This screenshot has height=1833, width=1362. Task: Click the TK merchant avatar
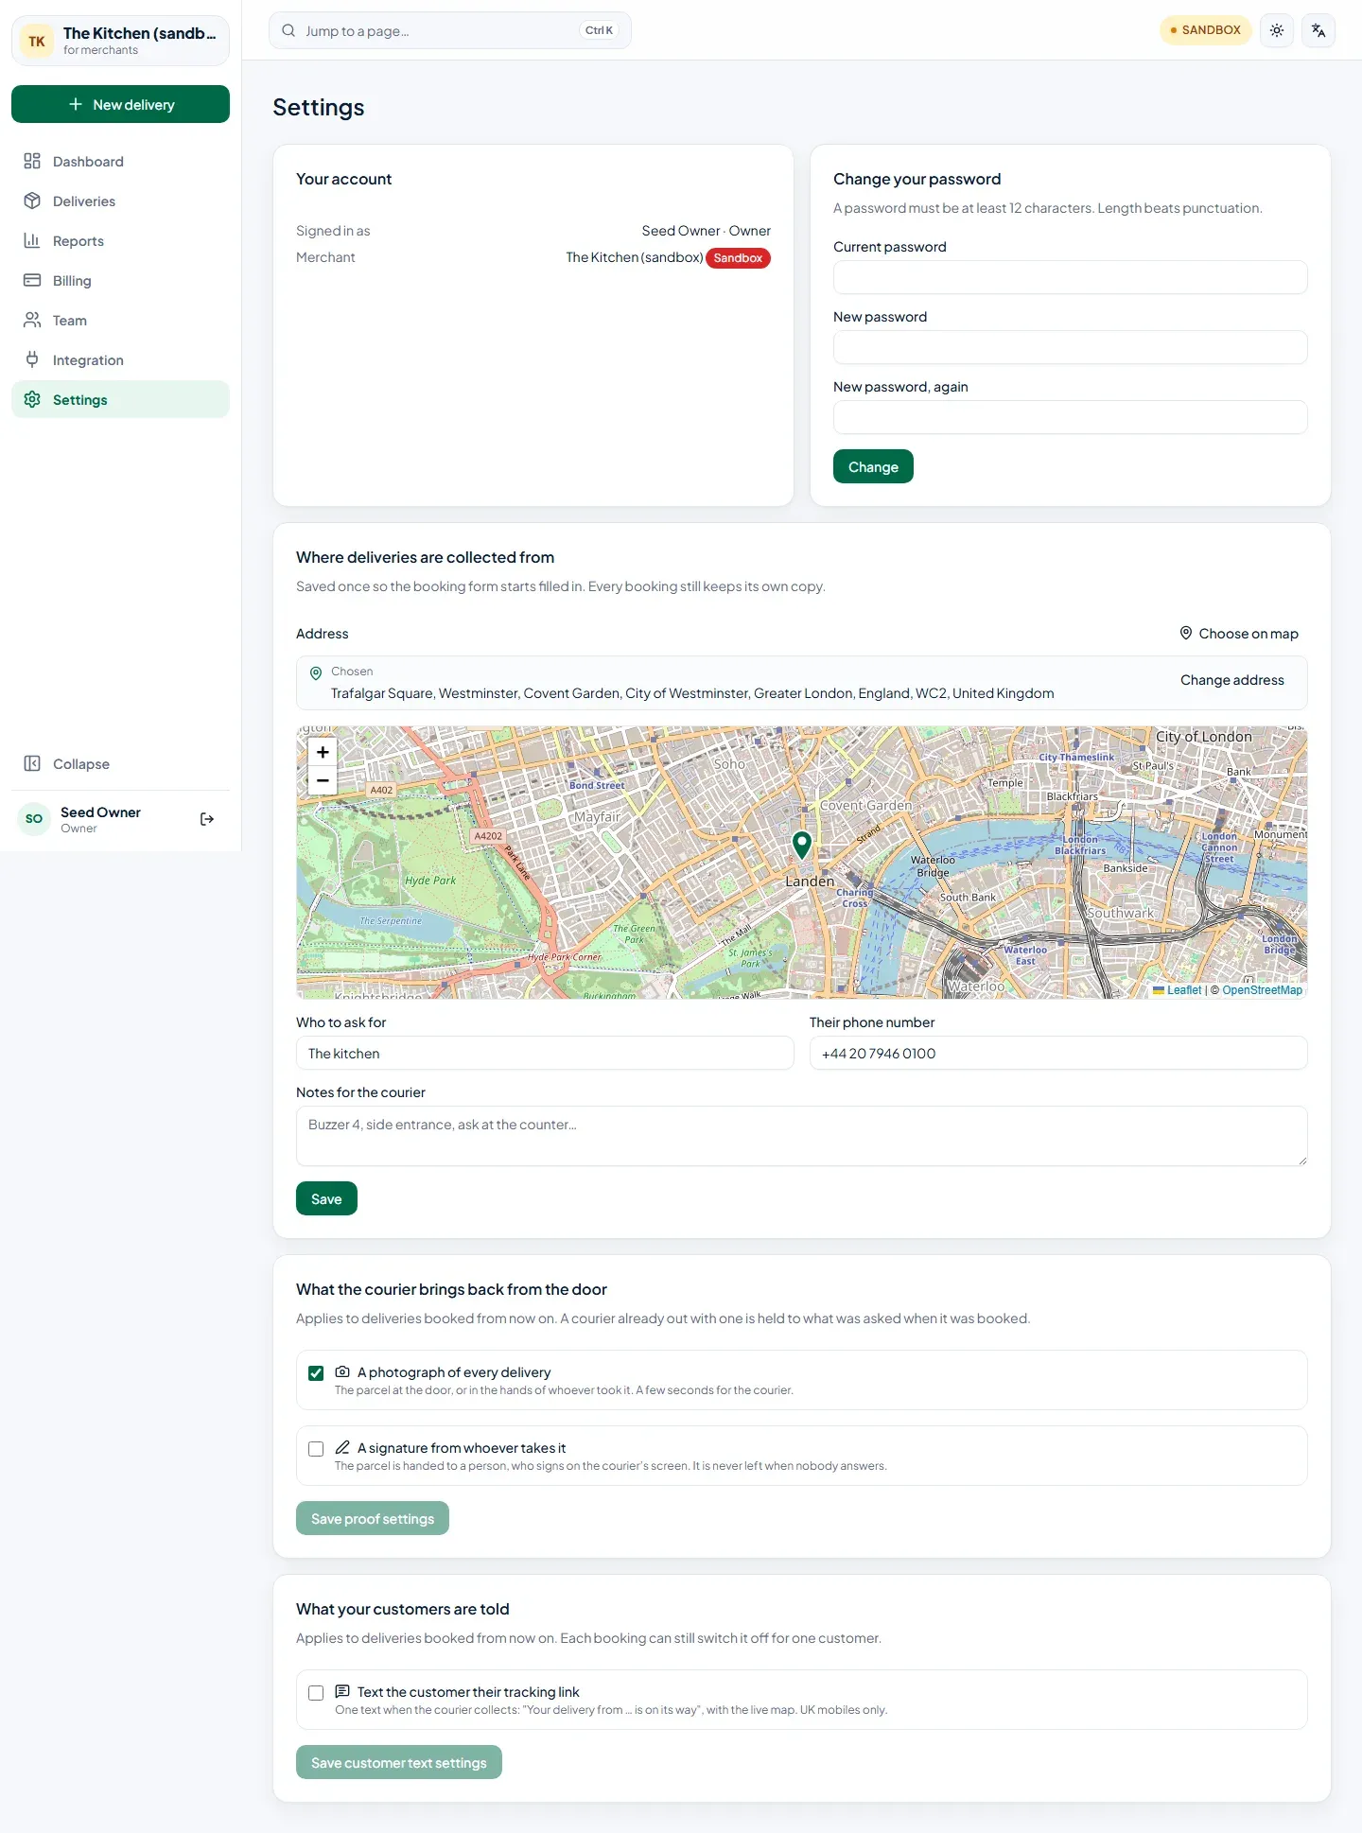[x=37, y=41]
